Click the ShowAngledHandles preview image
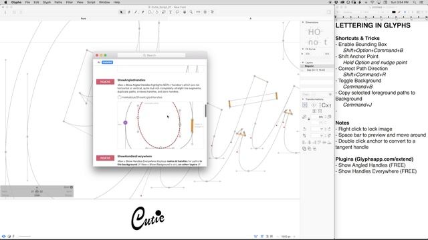The width and height of the screenshot is (428, 240). click(x=160, y=125)
